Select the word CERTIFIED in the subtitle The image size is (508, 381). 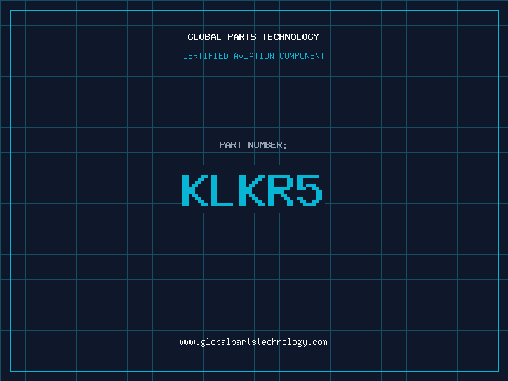point(206,56)
